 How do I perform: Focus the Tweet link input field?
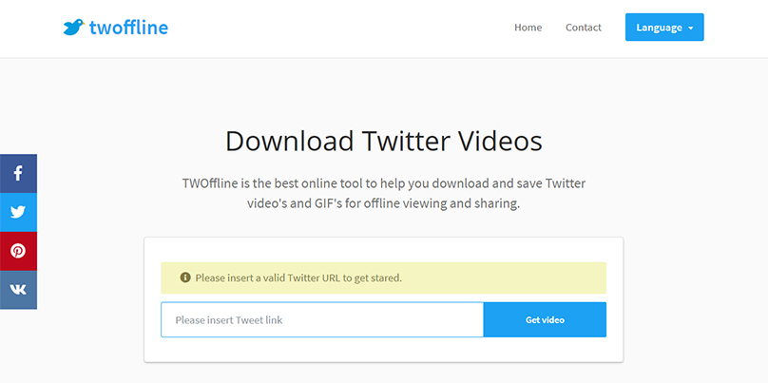coord(322,320)
